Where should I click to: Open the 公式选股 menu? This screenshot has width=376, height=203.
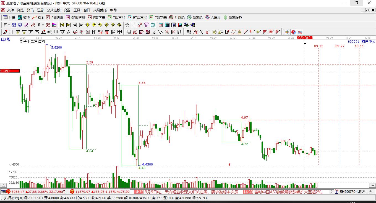54,10
